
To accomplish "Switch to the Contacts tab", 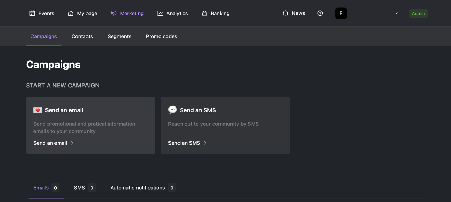I will tap(82, 36).
